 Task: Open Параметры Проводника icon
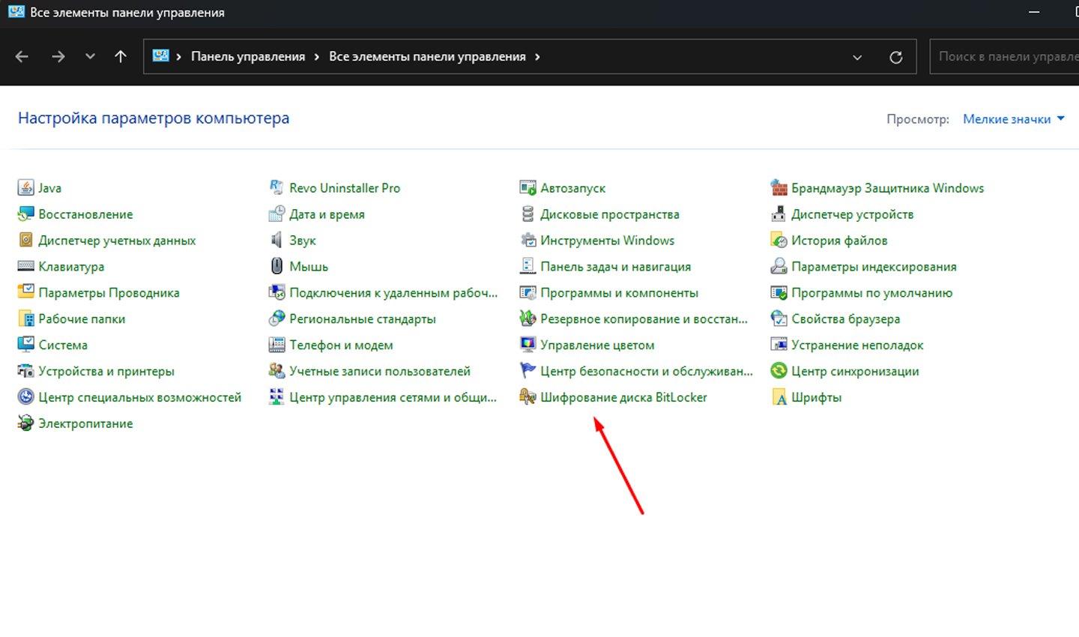coord(25,292)
